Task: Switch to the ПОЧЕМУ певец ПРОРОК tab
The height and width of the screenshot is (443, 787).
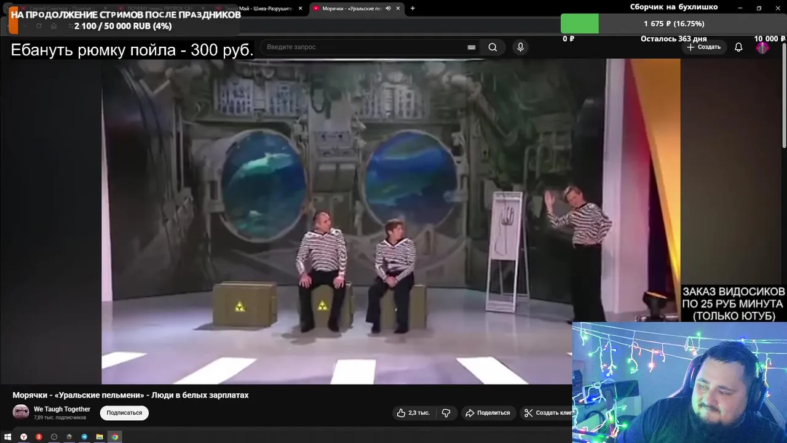Action: [x=160, y=9]
